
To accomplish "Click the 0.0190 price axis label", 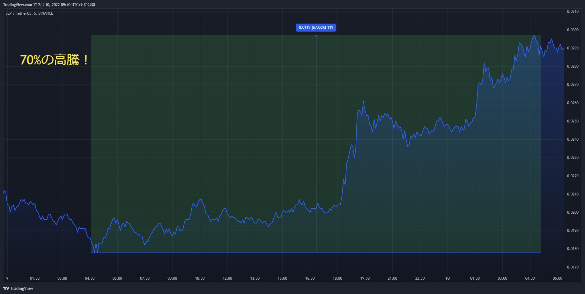I will pos(573,231).
